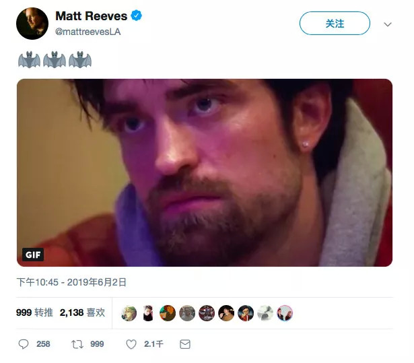414x363 pixels.
Task: Expand the tweet options chevron
Action: (x=387, y=24)
